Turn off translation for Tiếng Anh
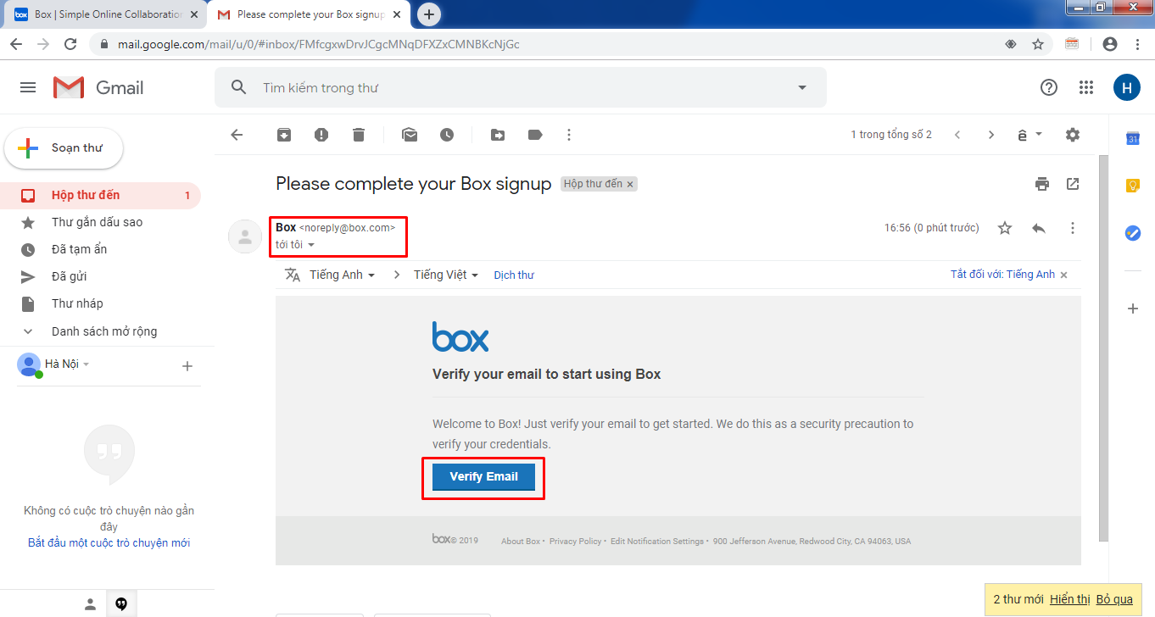The image size is (1155, 617). click(x=1002, y=275)
